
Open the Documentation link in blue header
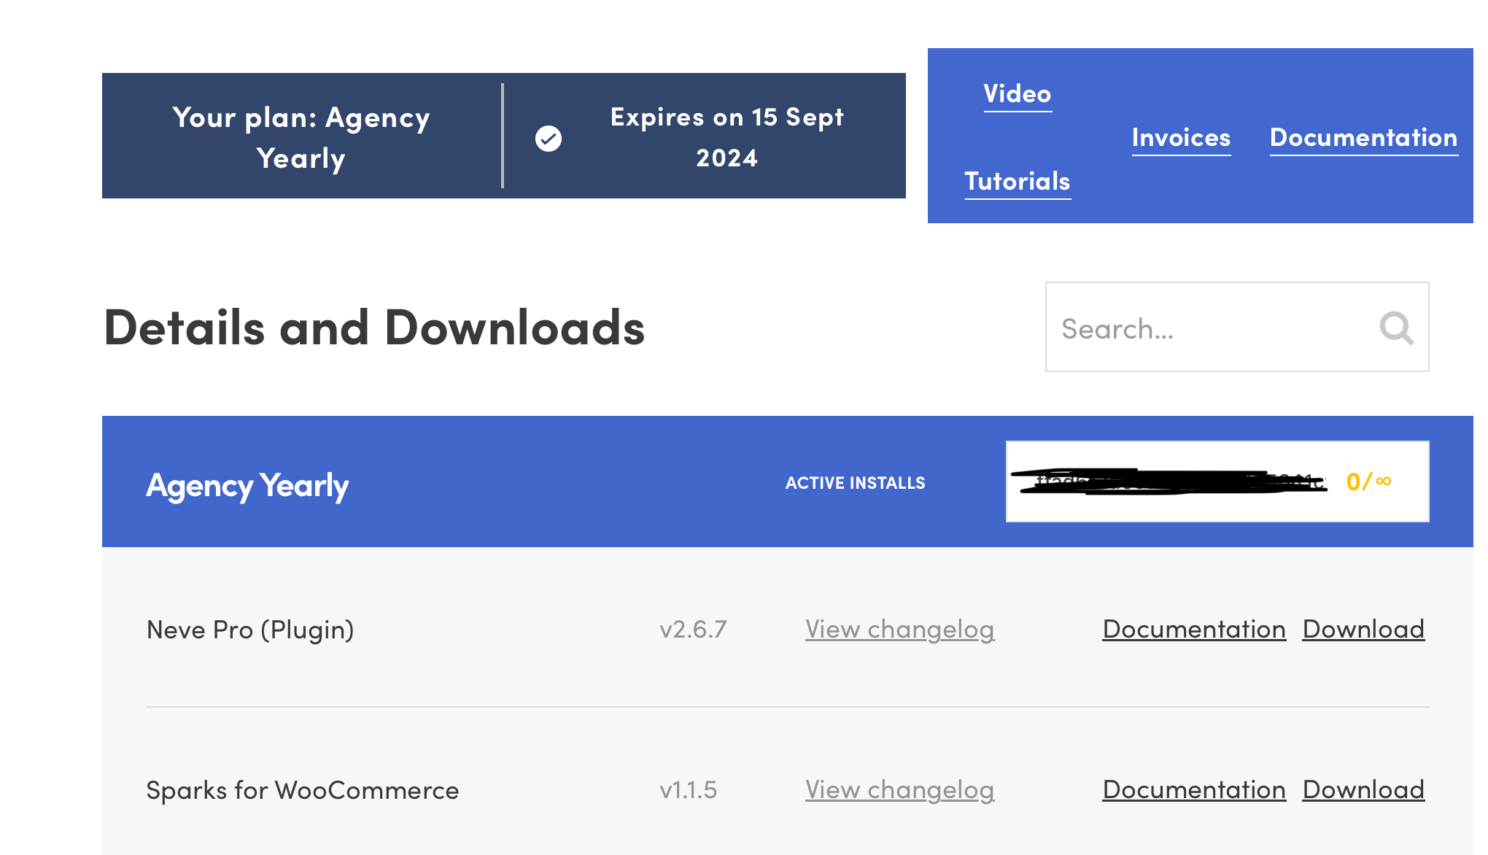tap(1363, 137)
